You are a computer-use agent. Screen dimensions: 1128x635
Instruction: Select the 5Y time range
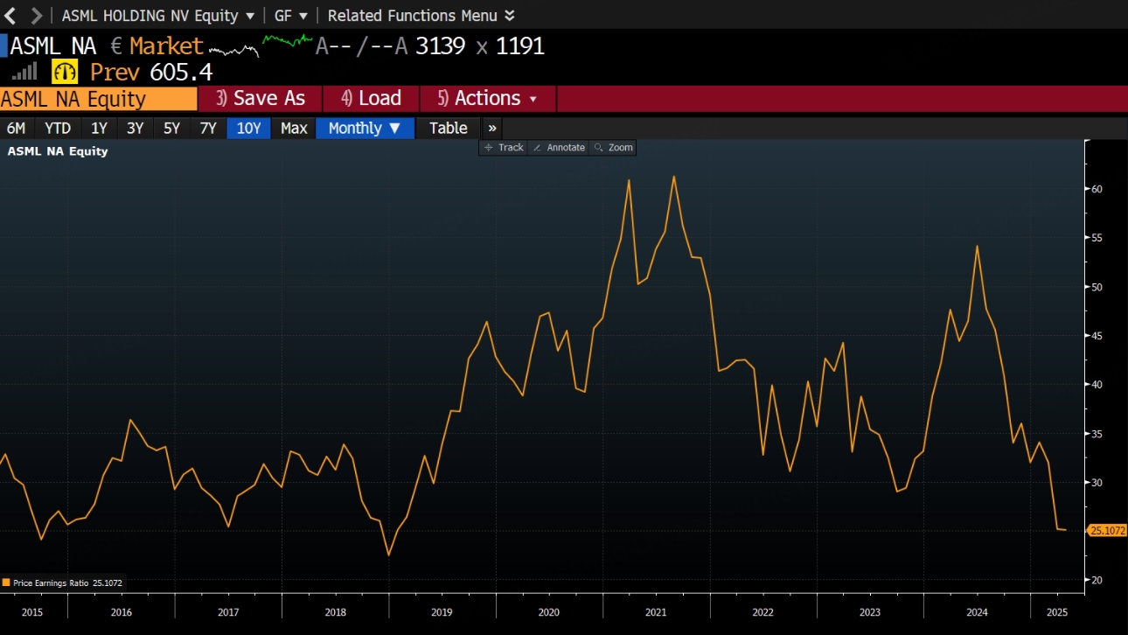[x=171, y=128]
